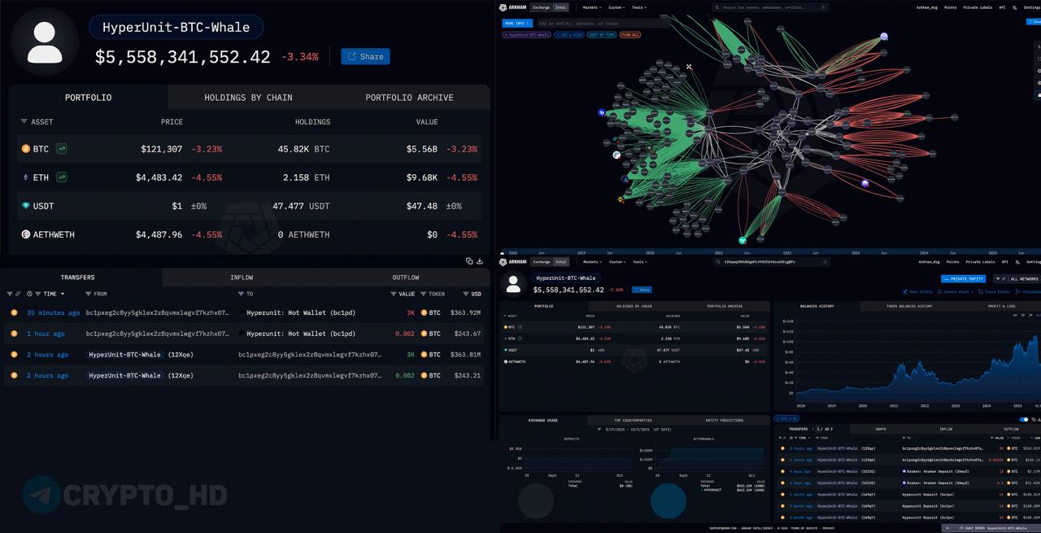Open the Holdings By Chain tab
The width and height of the screenshot is (1041, 533).
pyautogui.click(x=248, y=98)
